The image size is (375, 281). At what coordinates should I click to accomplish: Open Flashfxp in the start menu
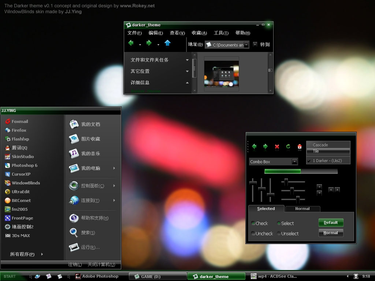point(17,139)
